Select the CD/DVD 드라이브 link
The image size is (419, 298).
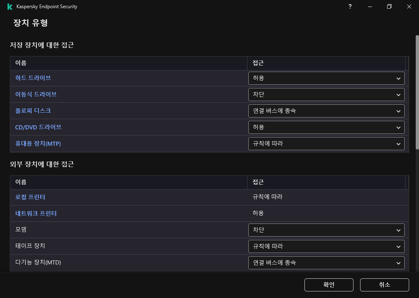(38, 127)
